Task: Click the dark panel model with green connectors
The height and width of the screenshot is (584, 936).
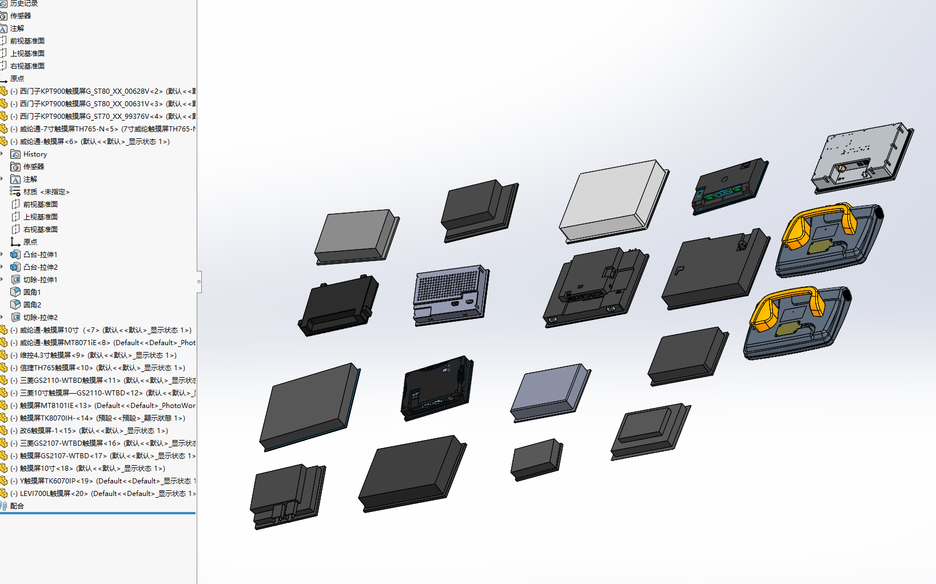Action: click(730, 187)
